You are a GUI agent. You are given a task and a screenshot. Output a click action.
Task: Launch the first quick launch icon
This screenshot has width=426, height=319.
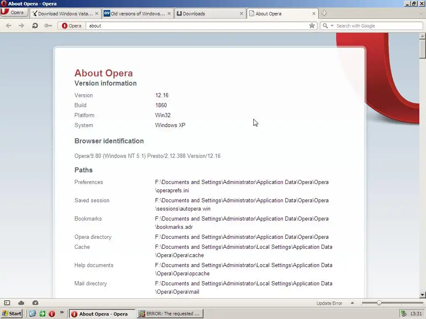click(32, 314)
